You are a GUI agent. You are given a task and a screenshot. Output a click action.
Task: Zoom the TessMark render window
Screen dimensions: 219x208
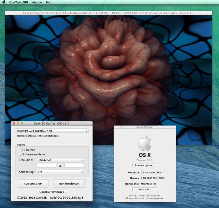[16, 13]
